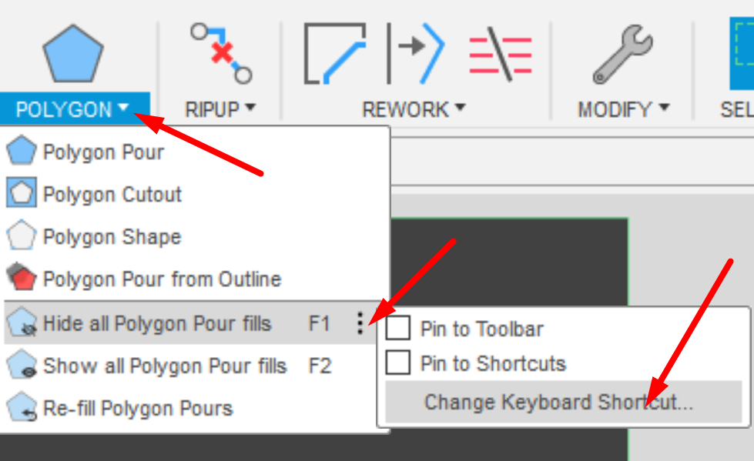This screenshot has height=461, width=754.
Task: Click the Polygon Pour from Outline icon
Action: [x=21, y=279]
